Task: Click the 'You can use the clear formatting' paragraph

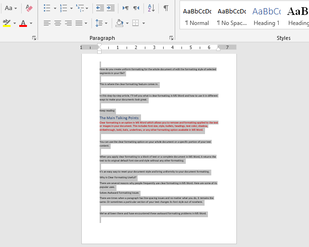Action: [x=155, y=144]
